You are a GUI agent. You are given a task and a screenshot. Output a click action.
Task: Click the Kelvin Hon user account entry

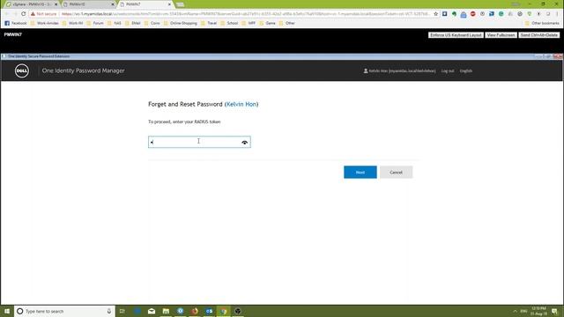click(x=399, y=70)
